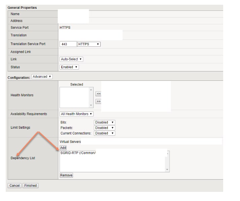This screenshot has height=201, width=240.
Task: Open the Bits limit dropdown
Action: pyautogui.click(x=104, y=122)
